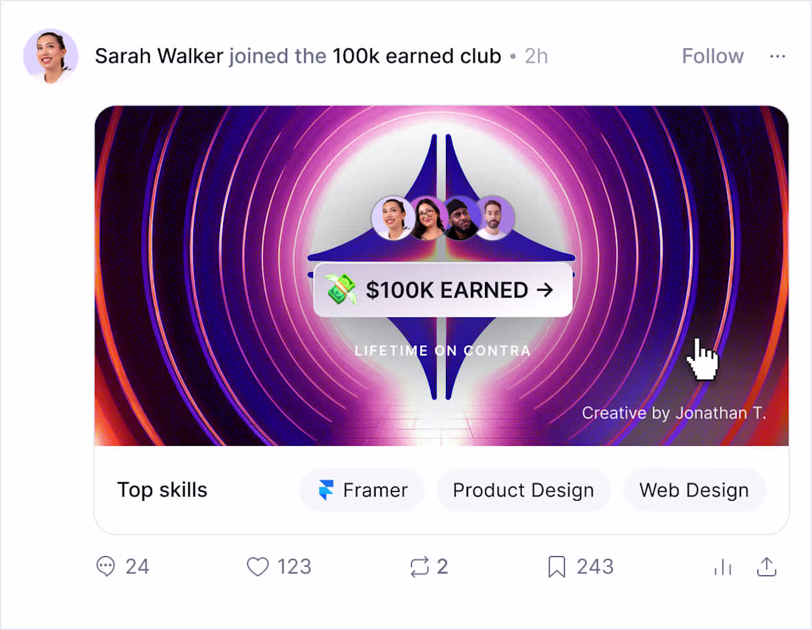Share post using the upload arrow icon
Screen dimensions: 812x630
coord(766,566)
